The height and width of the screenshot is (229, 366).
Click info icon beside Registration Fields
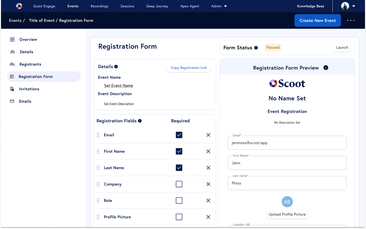pos(140,121)
